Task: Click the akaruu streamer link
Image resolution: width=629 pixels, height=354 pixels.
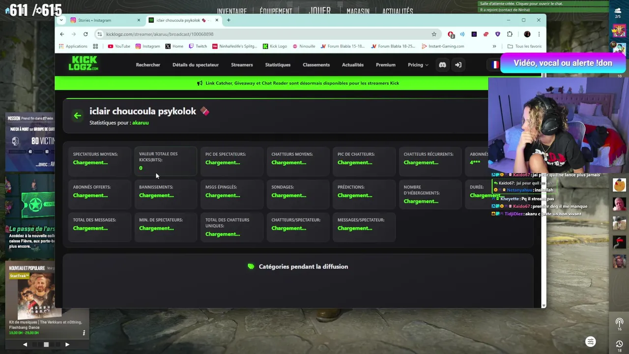Action: tap(140, 123)
